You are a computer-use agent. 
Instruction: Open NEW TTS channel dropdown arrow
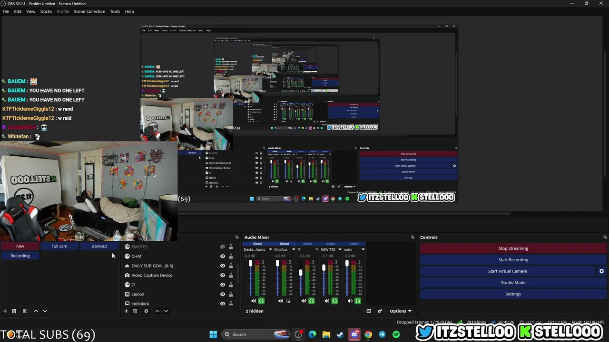point(339,249)
